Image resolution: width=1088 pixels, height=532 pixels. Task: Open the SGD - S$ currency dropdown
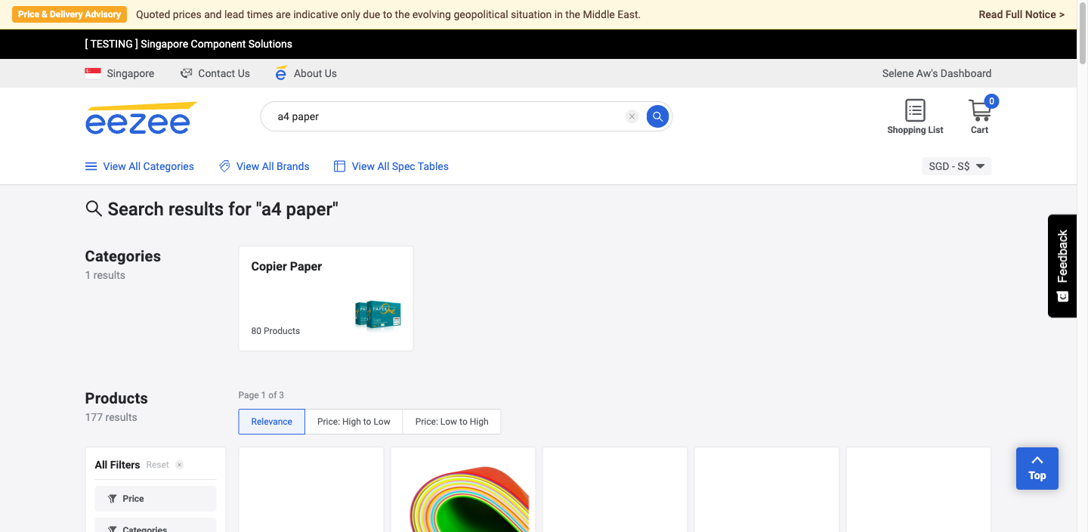coord(957,166)
